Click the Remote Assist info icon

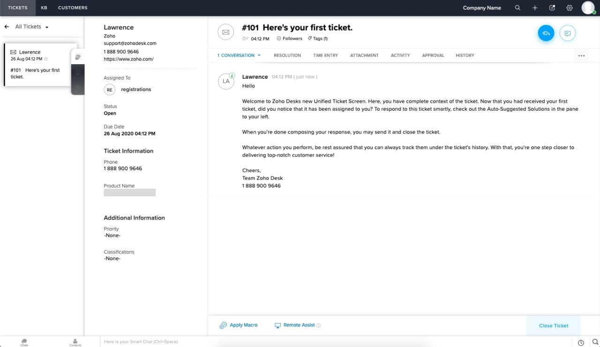click(x=318, y=325)
